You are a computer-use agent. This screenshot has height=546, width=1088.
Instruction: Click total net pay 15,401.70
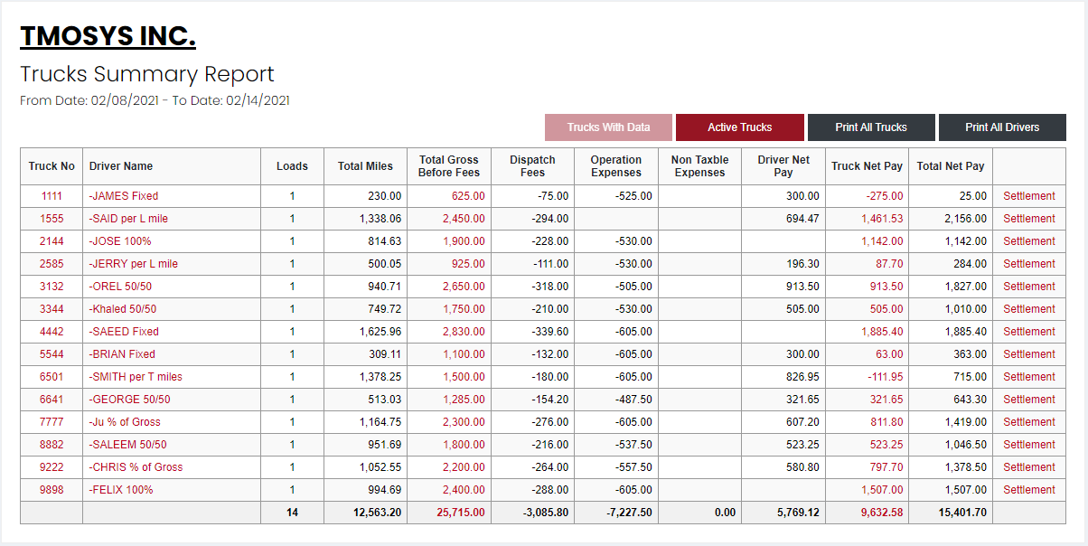click(962, 513)
